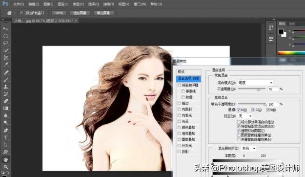This screenshot has width=305, height=177.
Task: Select the Horizontal Type tool
Action: coord(6,137)
